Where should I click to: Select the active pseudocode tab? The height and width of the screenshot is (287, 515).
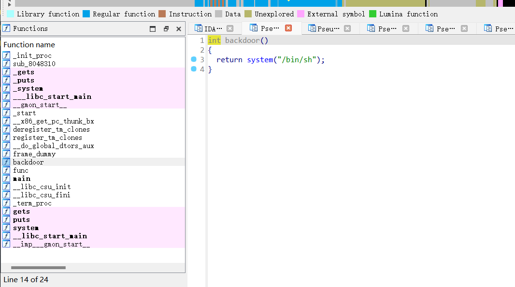pos(272,28)
